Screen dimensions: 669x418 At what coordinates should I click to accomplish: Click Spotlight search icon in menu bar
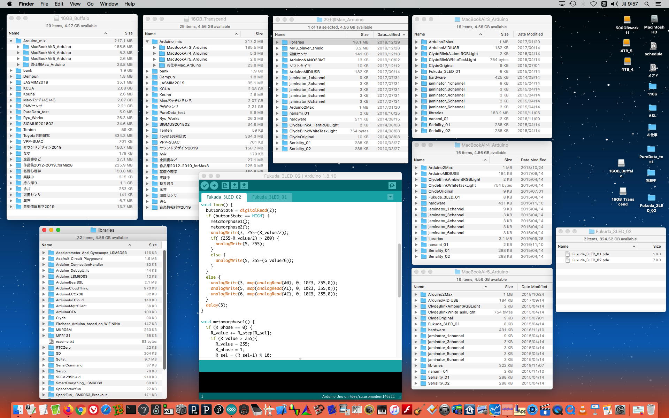coord(647,4)
